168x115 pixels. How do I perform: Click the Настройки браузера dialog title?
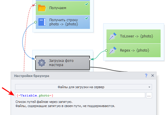(x=32, y=76)
